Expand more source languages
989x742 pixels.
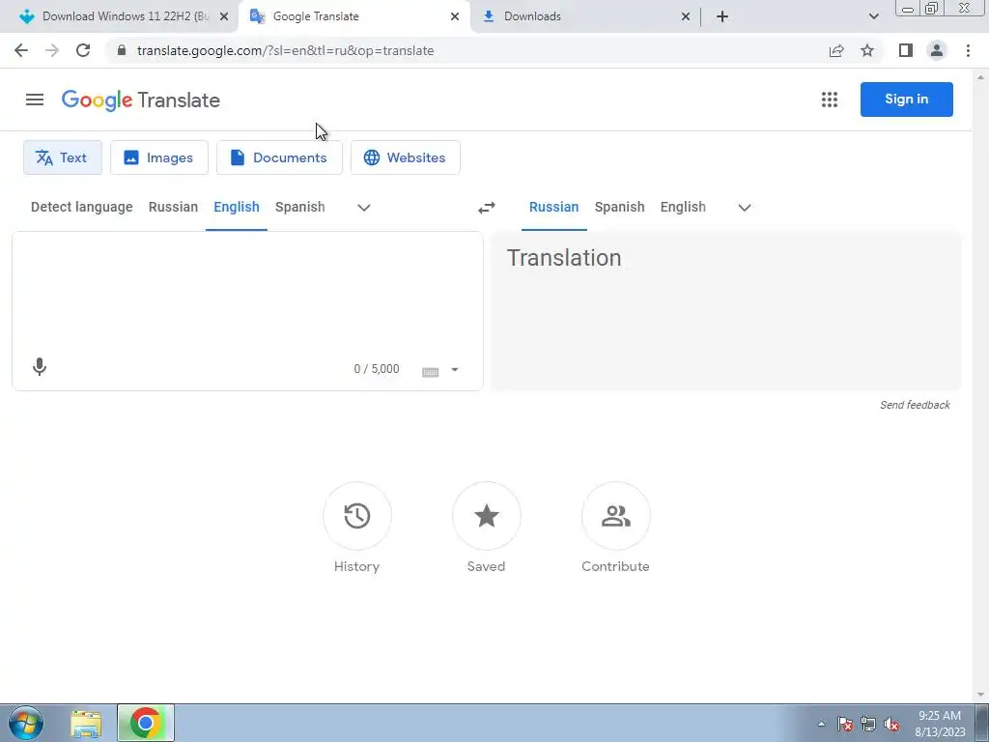(x=364, y=208)
